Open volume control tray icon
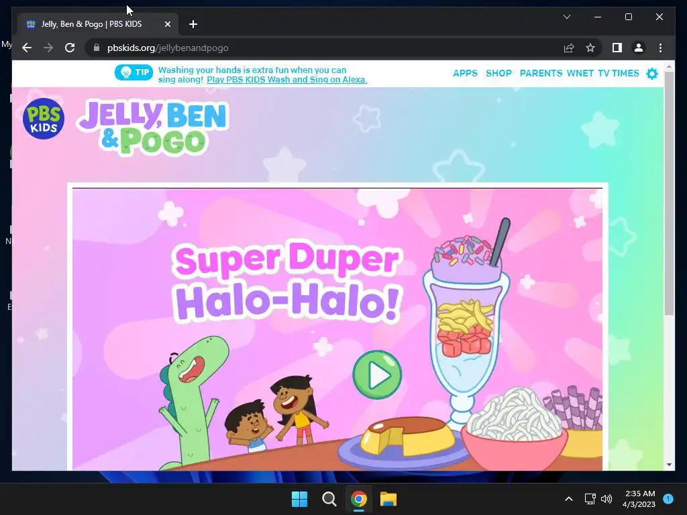The image size is (687, 515). (606, 499)
